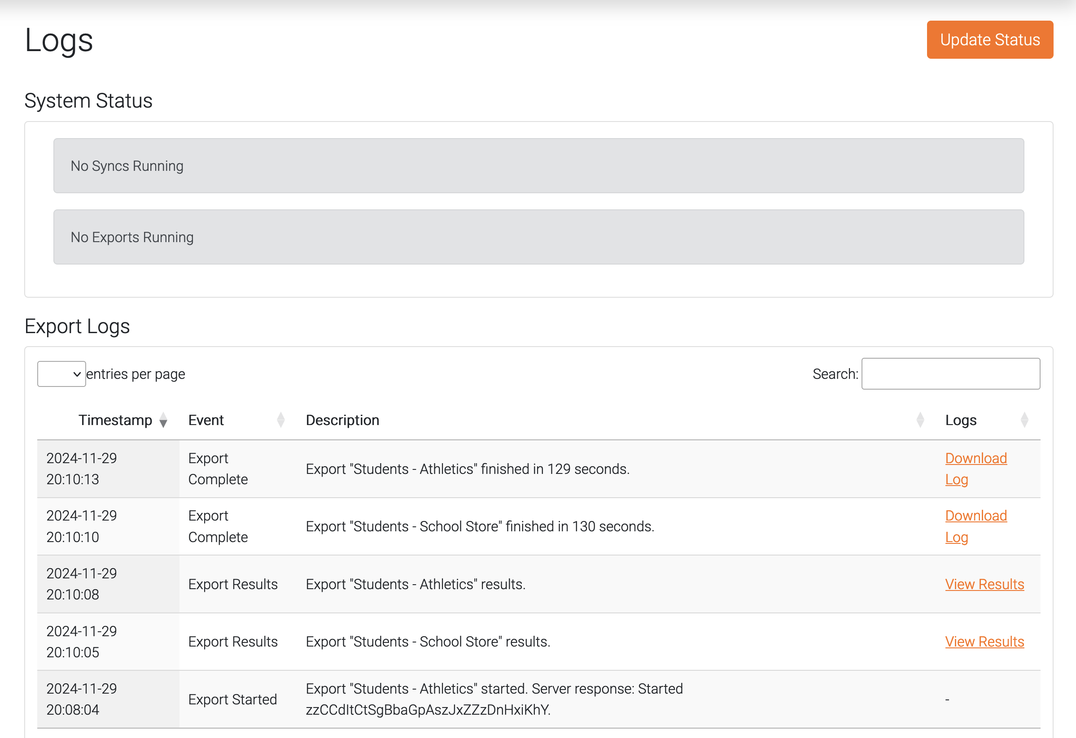View Results for Students - School Store export
The image size is (1076, 738).
click(984, 642)
